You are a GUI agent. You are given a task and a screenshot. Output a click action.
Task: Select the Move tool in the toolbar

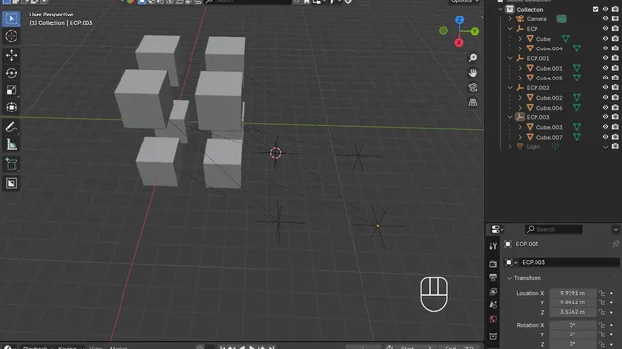click(11, 55)
